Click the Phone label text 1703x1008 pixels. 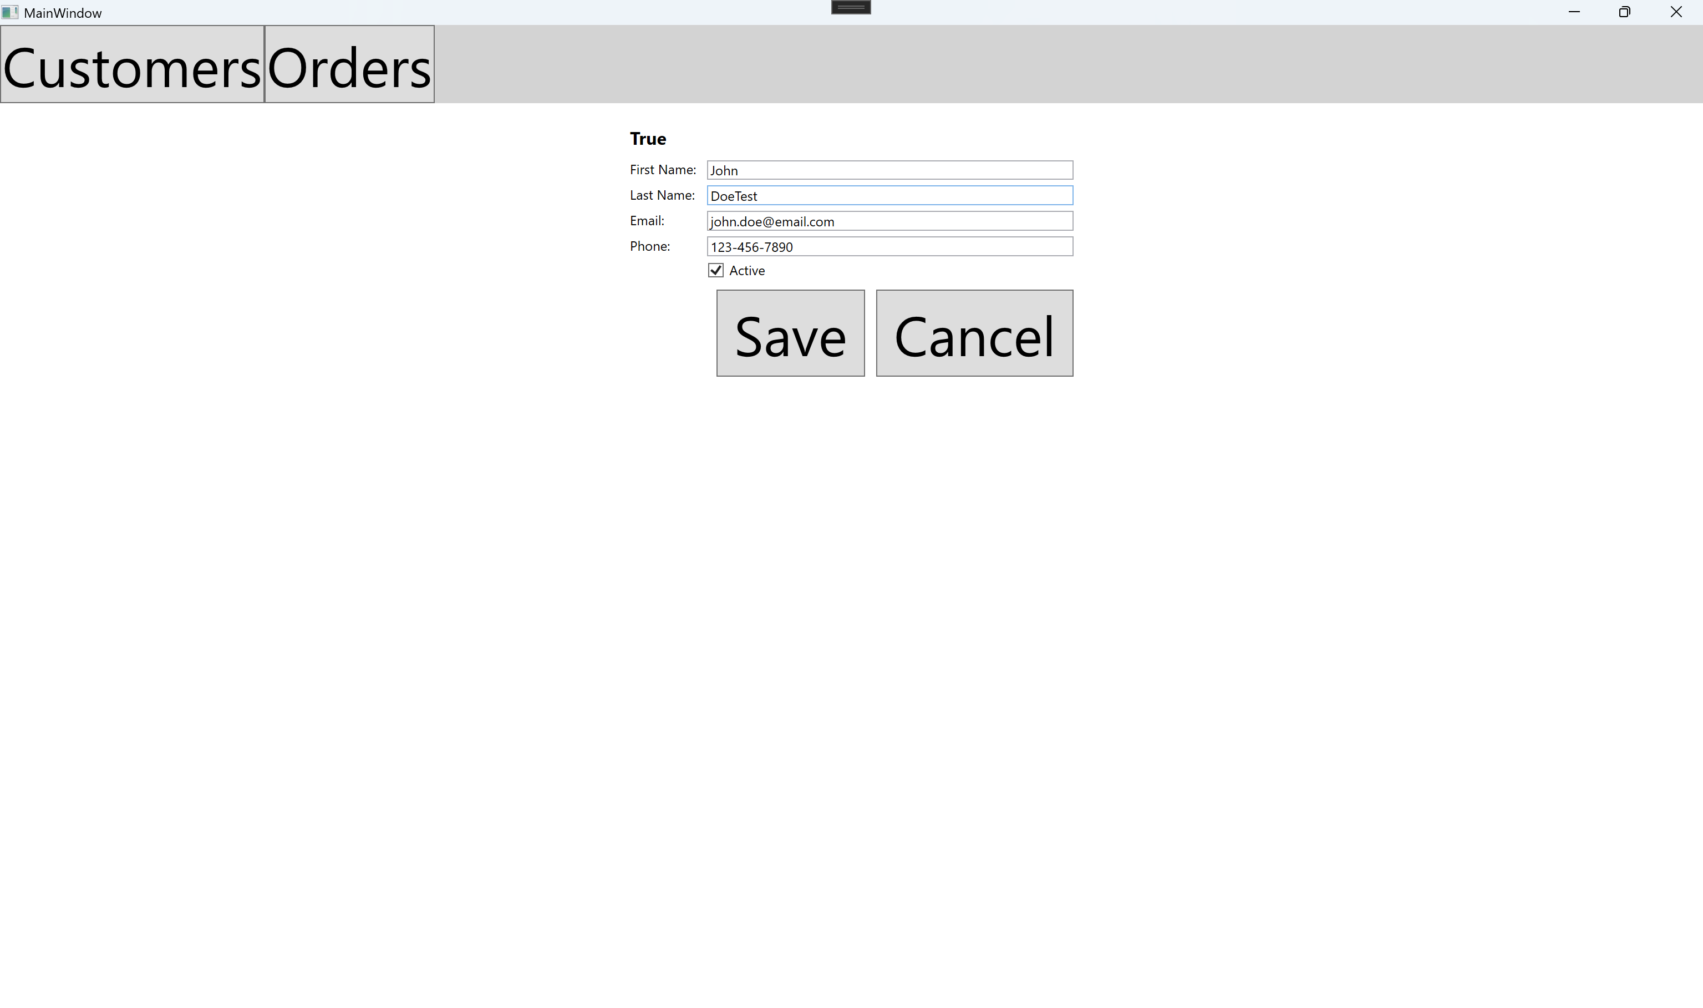[x=649, y=246]
